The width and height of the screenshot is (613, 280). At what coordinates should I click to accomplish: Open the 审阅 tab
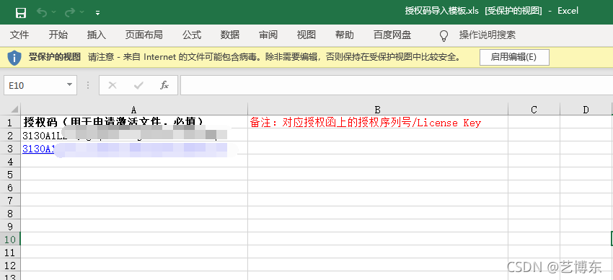pos(268,35)
